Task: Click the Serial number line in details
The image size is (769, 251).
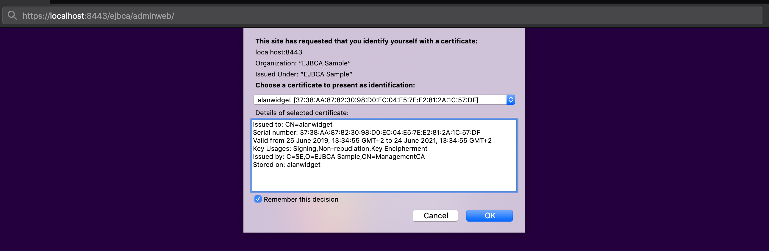Action: click(x=366, y=133)
